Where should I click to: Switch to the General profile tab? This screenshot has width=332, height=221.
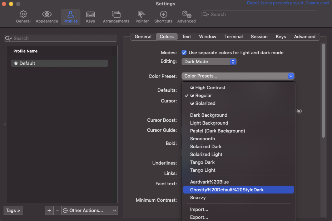pyautogui.click(x=143, y=36)
